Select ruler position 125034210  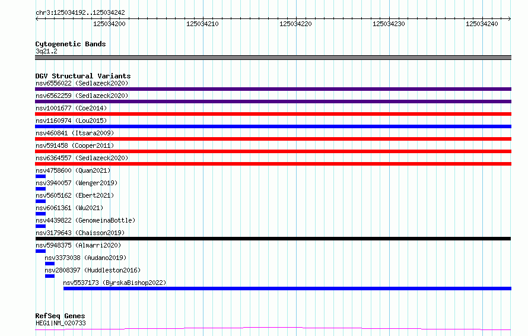pos(202,24)
